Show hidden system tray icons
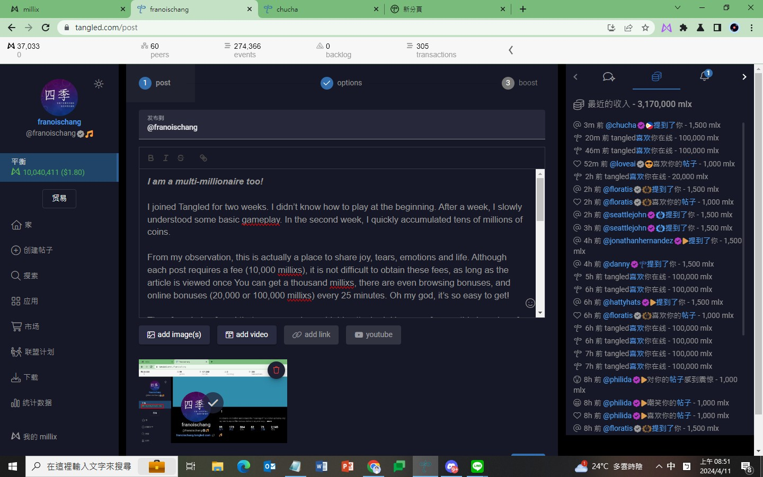The image size is (763, 477). click(659, 466)
